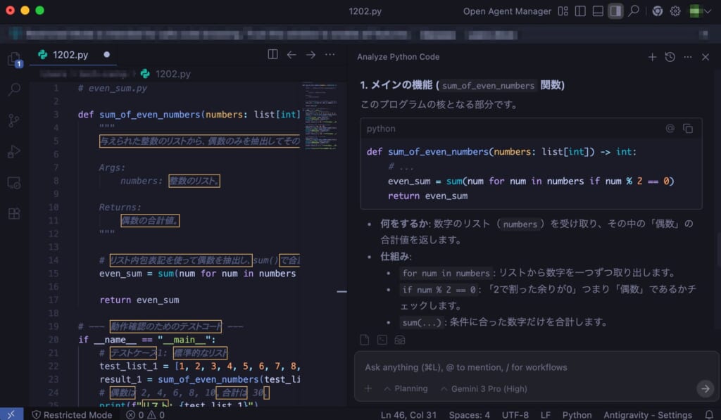Toggle the bottom panel visibility
This screenshot has width=721, height=420.
[x=599, y=11]
